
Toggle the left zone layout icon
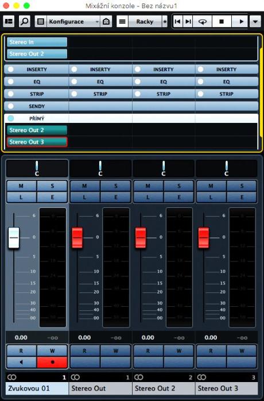pos(9,21)
